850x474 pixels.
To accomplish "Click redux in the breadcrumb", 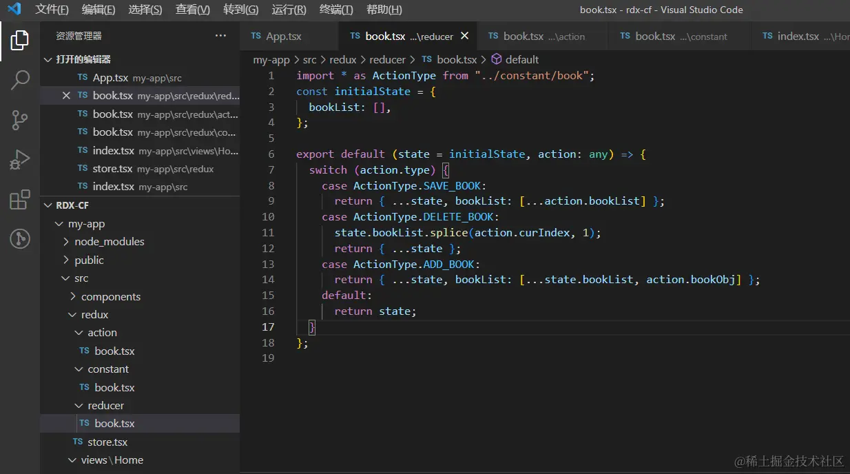I will click(x=342, y=60).
